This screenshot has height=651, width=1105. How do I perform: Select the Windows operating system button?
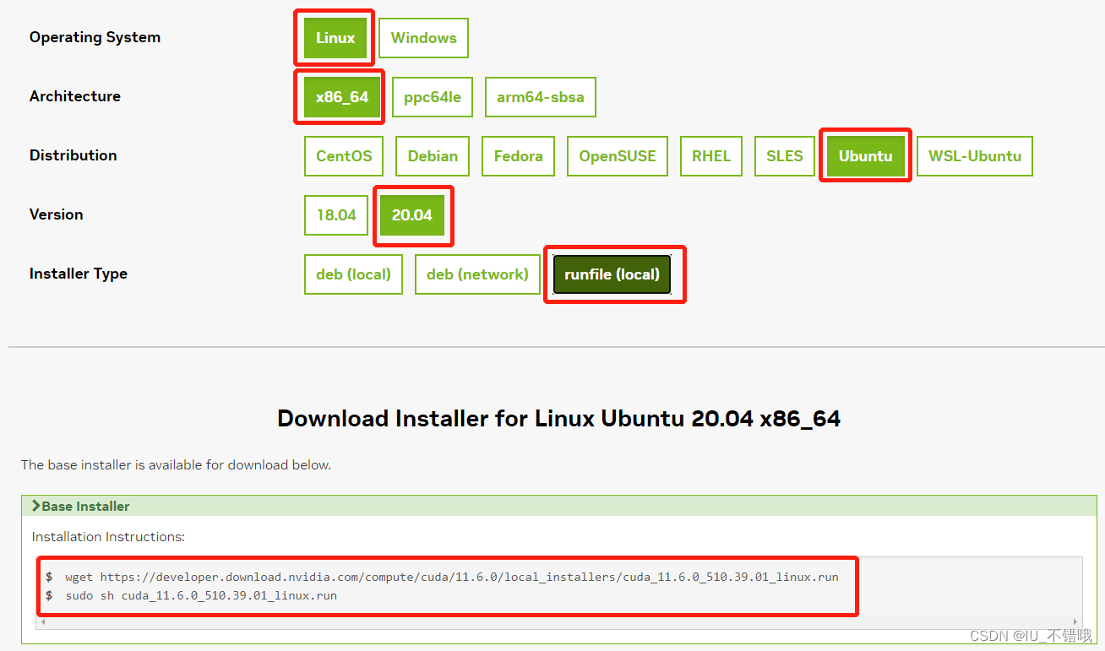pyautogui.click(x=423, y=38)
